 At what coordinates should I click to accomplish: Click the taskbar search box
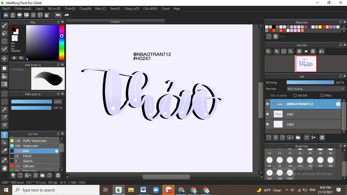click(56, 190)
